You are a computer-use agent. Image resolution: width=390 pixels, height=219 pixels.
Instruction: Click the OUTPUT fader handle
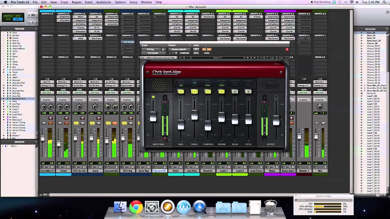click(x=276, y=120)
